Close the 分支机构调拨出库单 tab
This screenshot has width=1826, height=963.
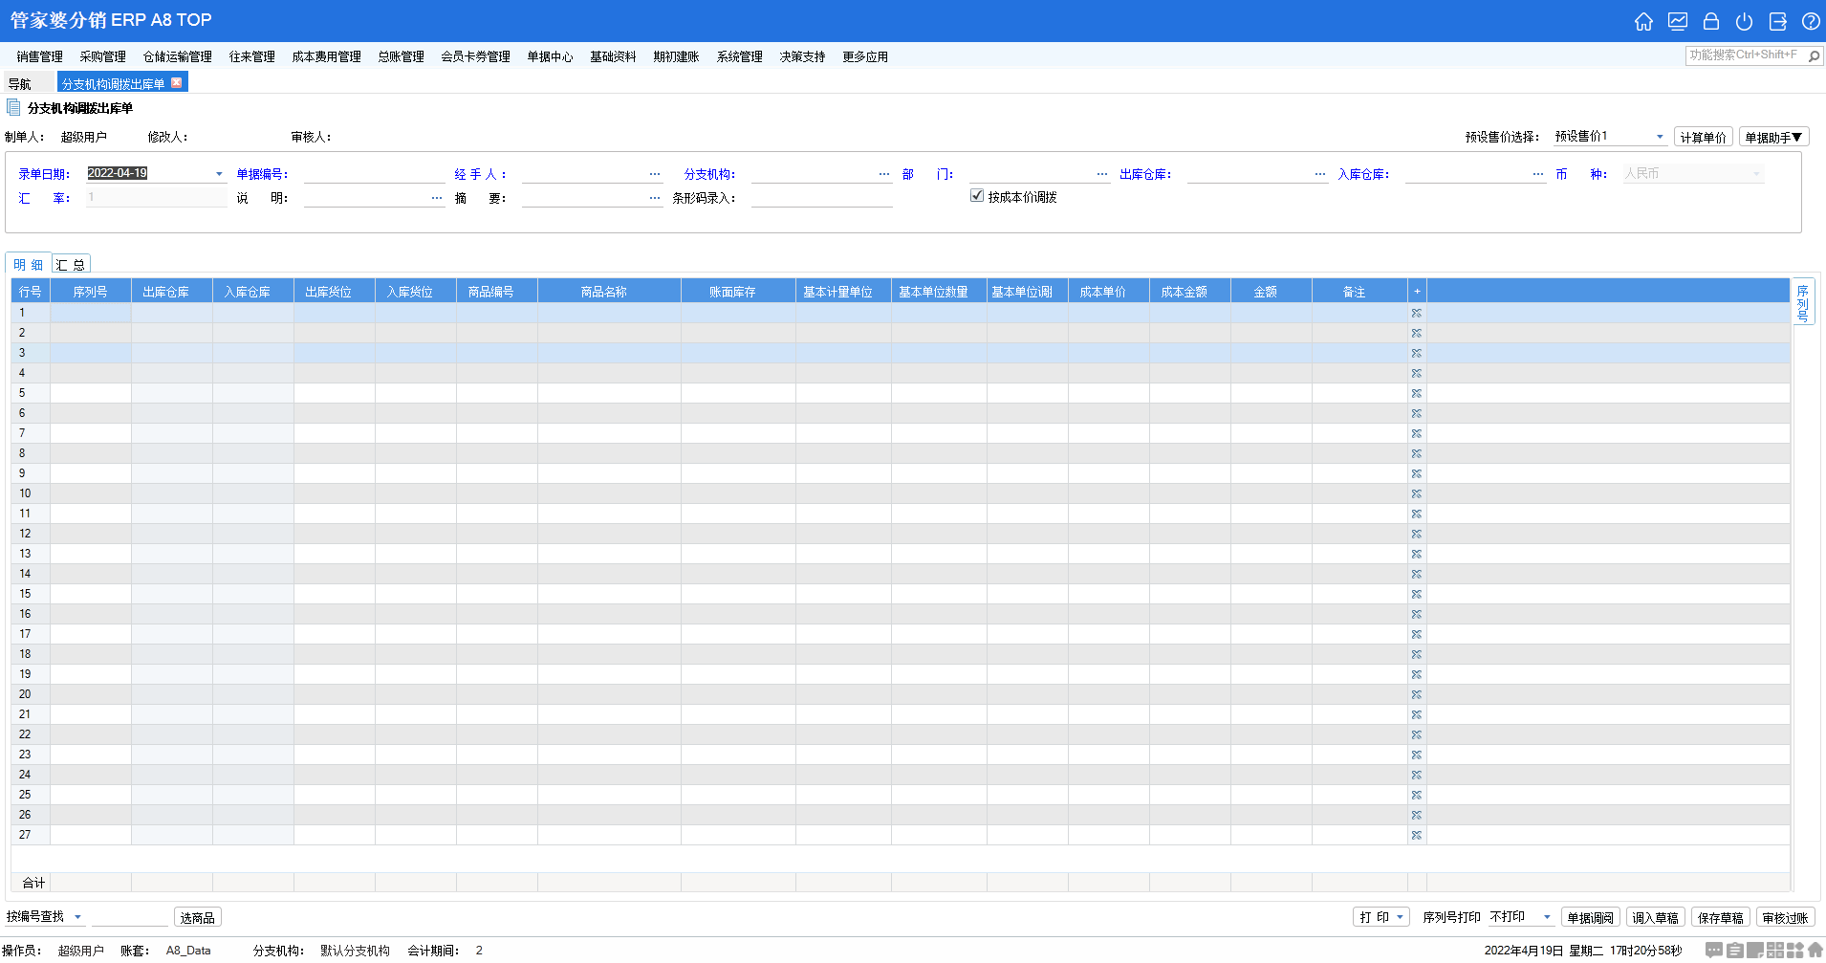tap(176, 83)
